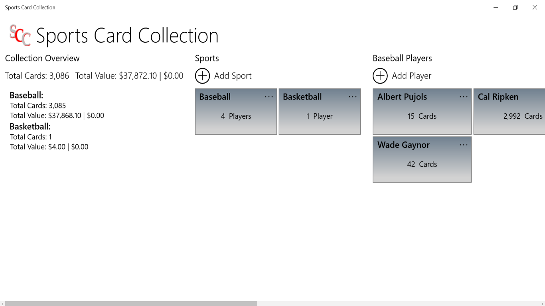This screenshot has height=306, width=545.
Task: Click the Add Player plus icon
Action: [380, 76]
